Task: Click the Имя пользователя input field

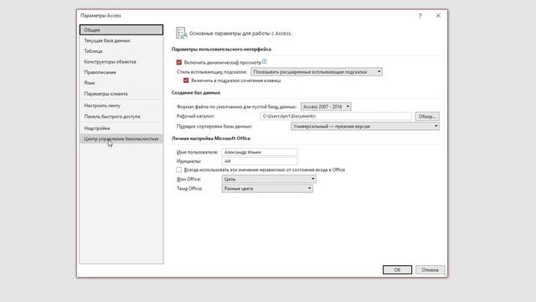Action: pyautogui.click(x=260, y=152)
